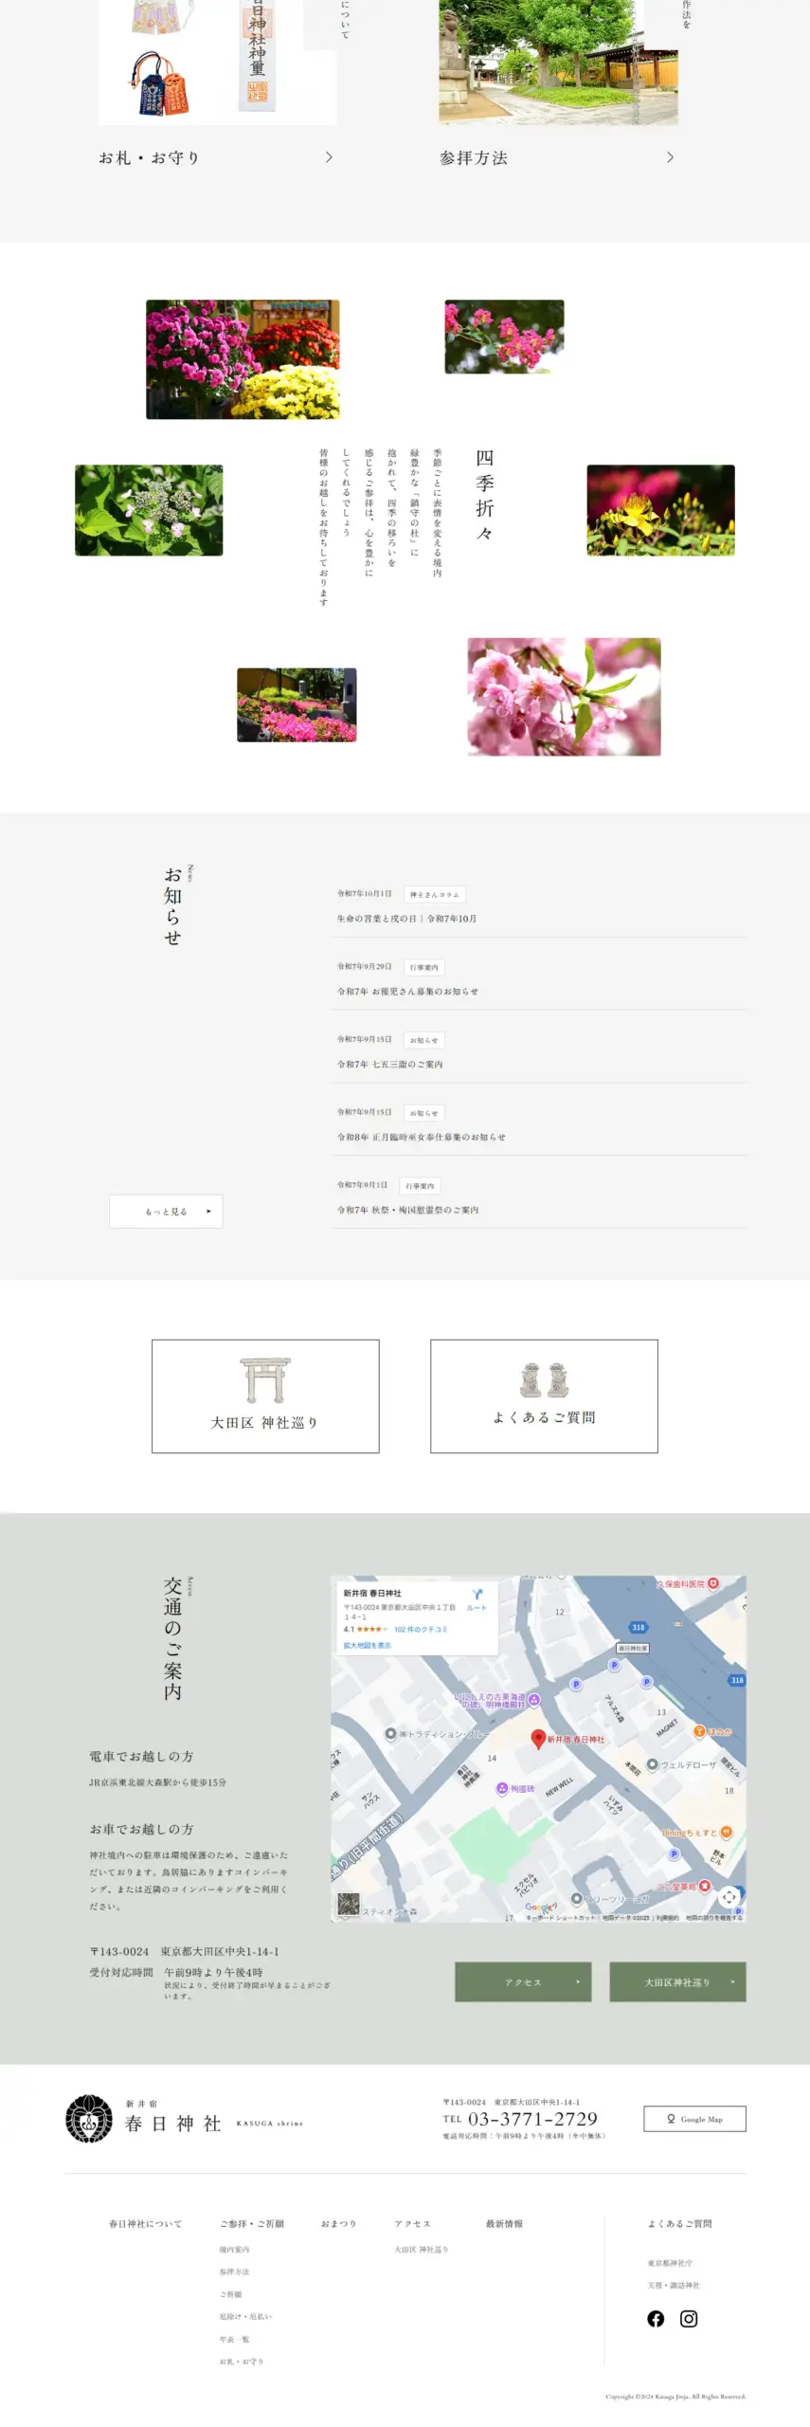810x2427 pixels.
Task: Select 春日神社について in footer menu
Action: (x=145, y=2223)
